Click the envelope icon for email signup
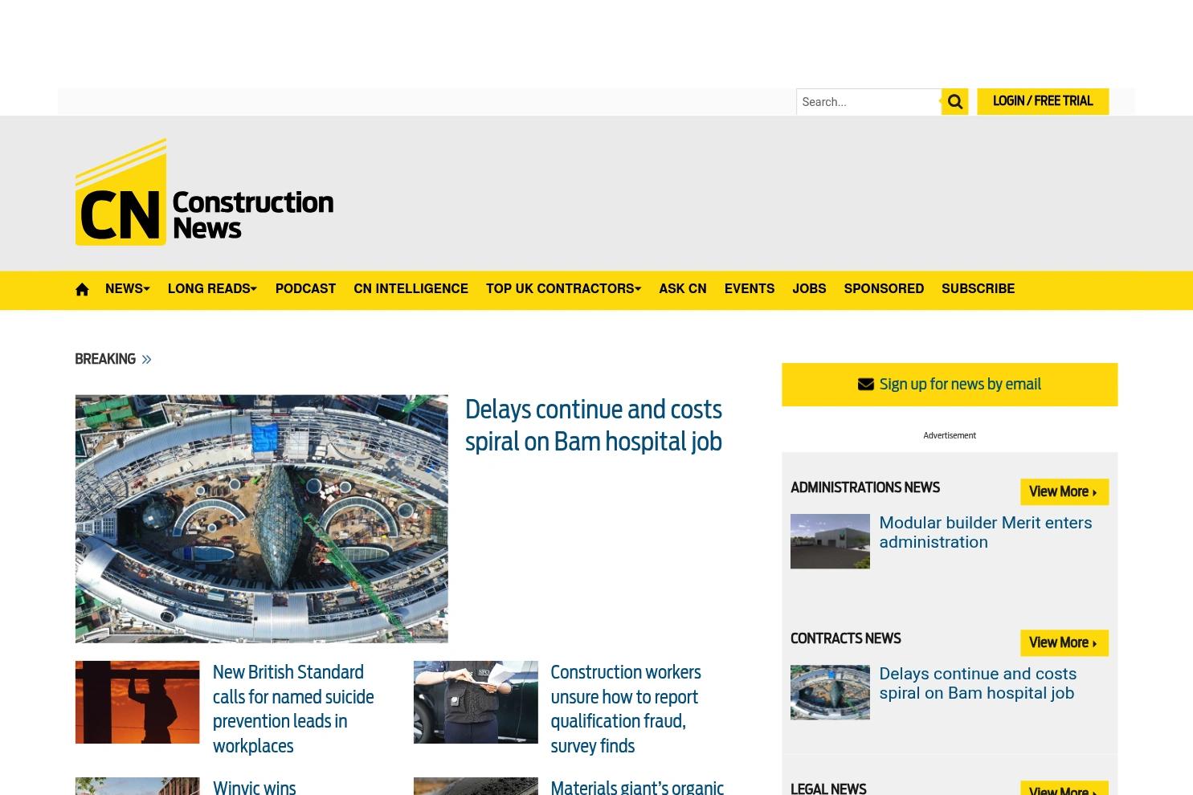1193x795 pixels. [x=865, y=385]
